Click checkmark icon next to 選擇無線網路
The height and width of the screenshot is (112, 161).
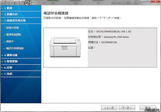[x=4, y=35]
